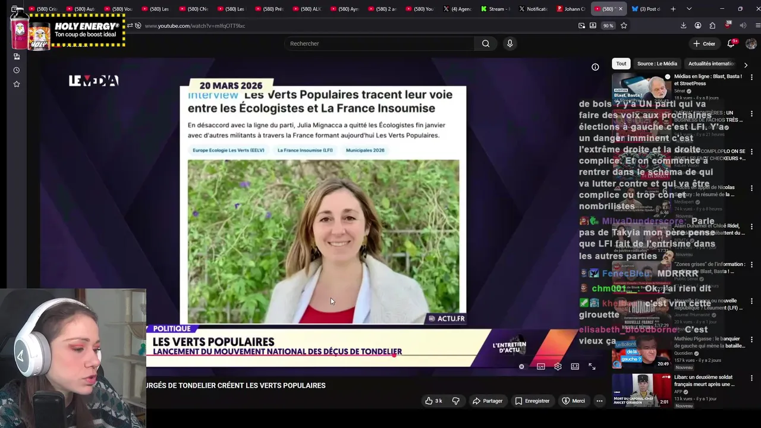Open the browser tab audio speaker icon
761x428 pixels.
click(x=743, y=26)
